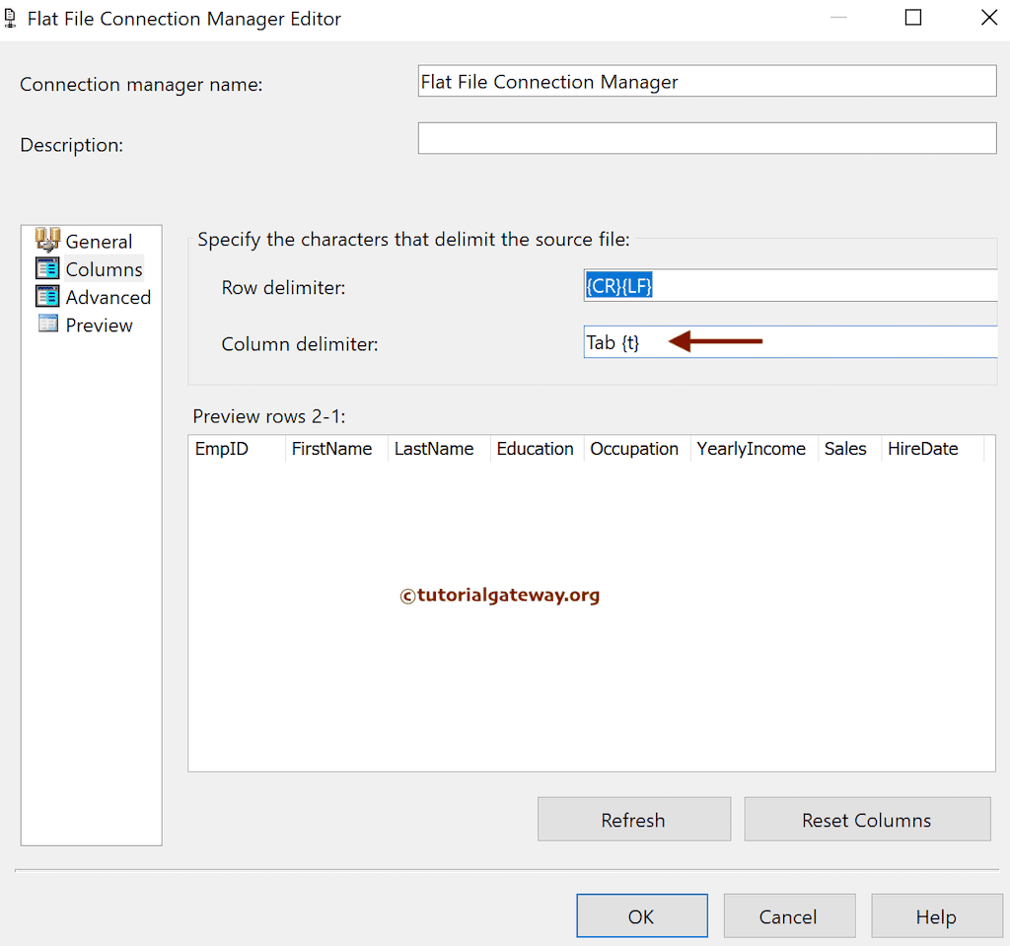
Task: Click Refresh to reload preview rows
Action: click(x=633, y=819)
